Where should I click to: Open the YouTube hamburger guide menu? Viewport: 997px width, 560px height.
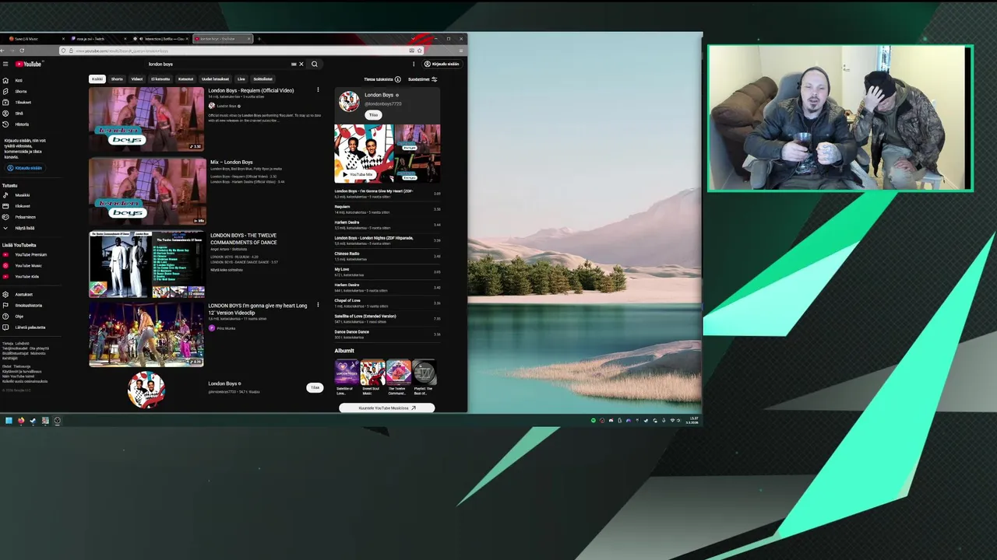tap(5, 64)
